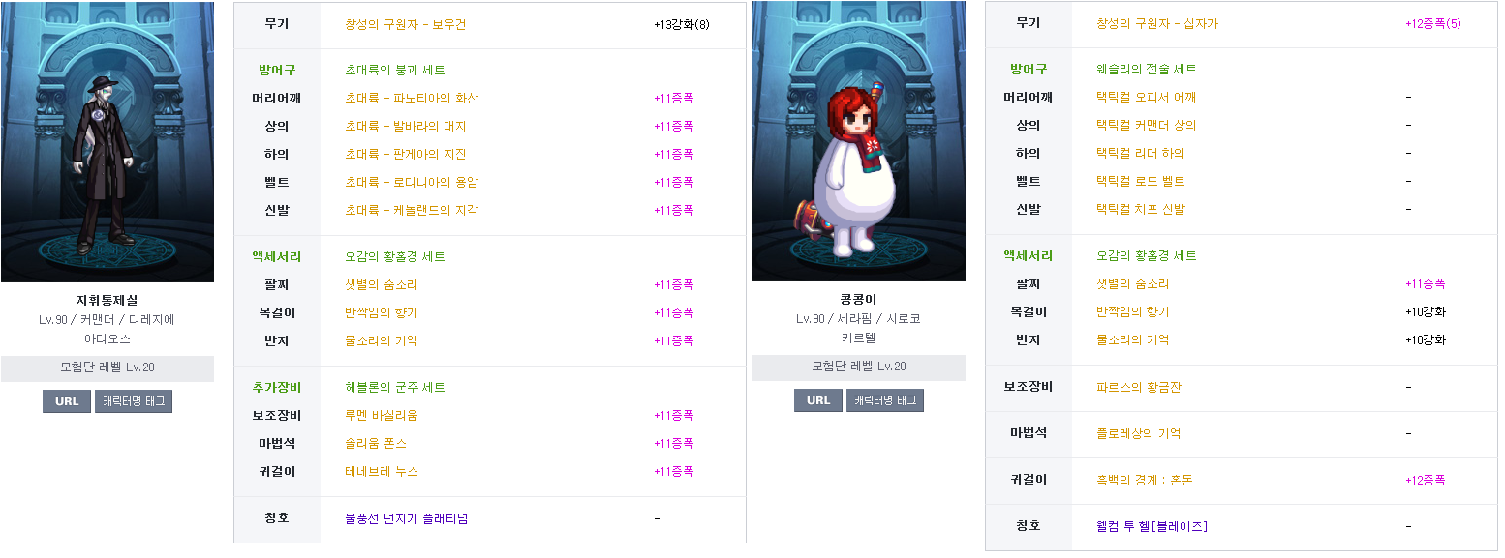1505x558 pixels.
Task: Click 캐릭터명 태그 button under 지휘통제실
Action: [x=134, y=401]
